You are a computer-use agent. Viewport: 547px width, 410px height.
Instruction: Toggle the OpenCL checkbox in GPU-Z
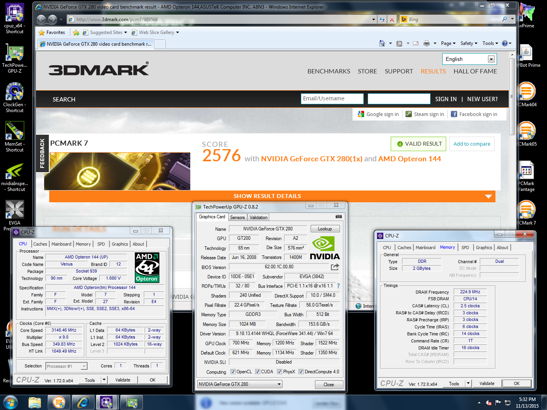(233, 372)
